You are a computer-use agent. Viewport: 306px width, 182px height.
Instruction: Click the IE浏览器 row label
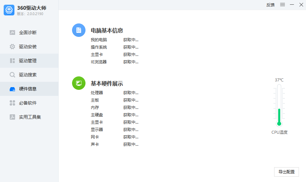99,62
